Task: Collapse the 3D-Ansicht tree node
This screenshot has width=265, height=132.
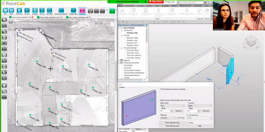Action: coord(121,30)
